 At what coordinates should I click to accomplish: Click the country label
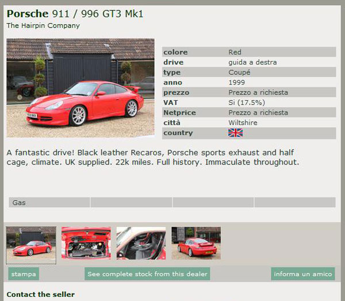pos(178,133)
